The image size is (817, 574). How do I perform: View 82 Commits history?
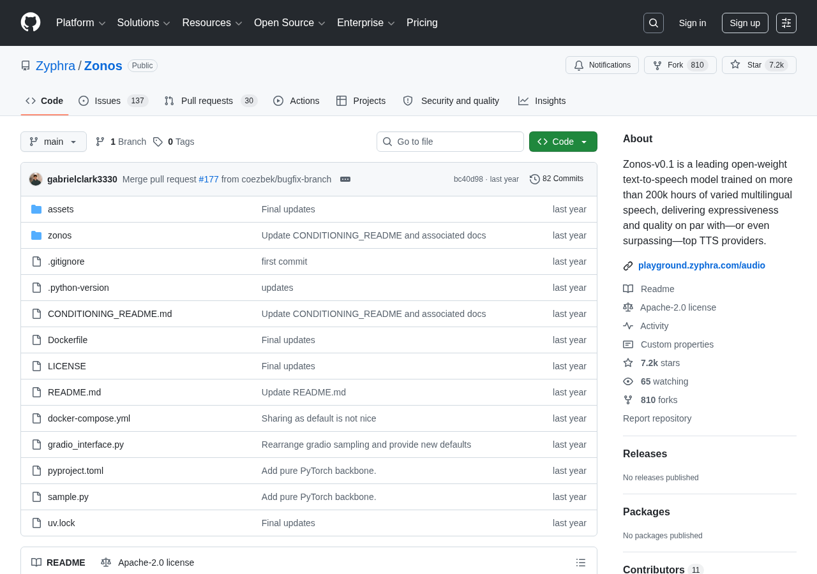click(557, 179)
